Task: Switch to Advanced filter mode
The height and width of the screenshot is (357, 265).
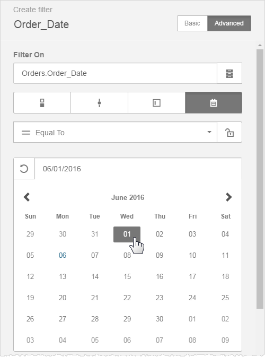Action: (x=229, y=23)
